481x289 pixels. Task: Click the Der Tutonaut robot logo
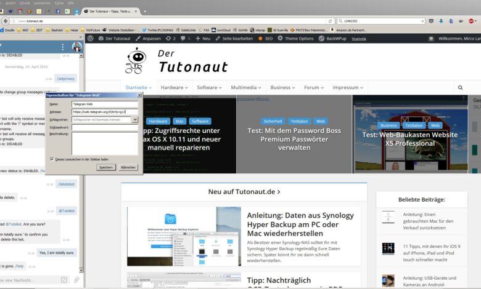click(136, 61)
